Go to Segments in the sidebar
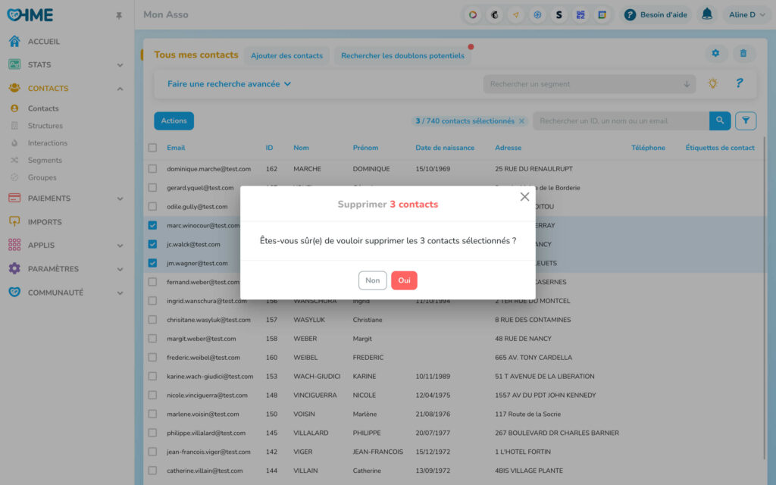This screenshot has width=776, height=485. pos(45,160)
